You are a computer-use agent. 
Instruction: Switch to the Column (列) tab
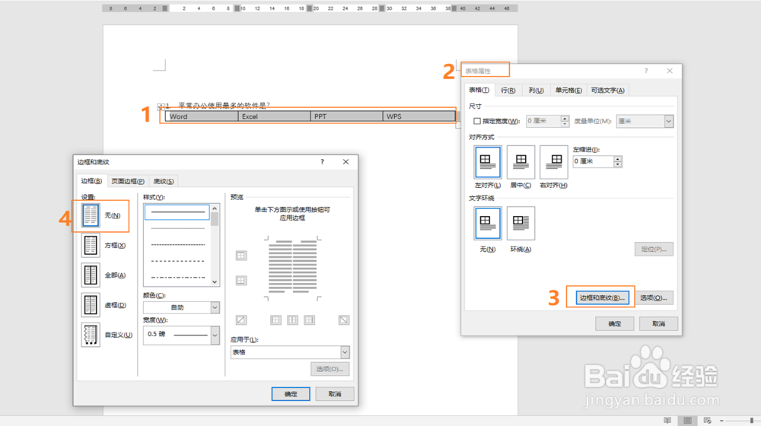[536, 91]
